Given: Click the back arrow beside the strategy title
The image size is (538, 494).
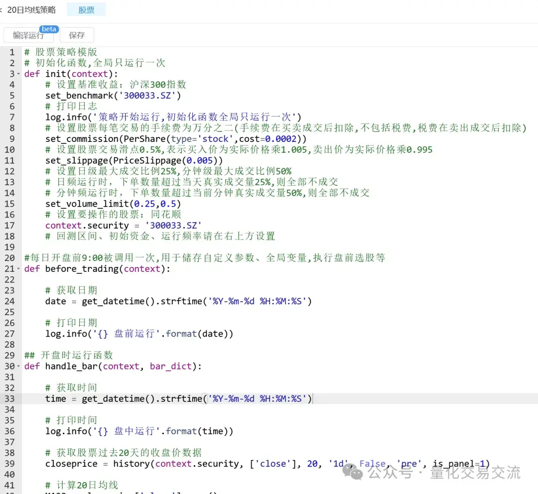Looking at the screenshot, I should click(1, 10).
